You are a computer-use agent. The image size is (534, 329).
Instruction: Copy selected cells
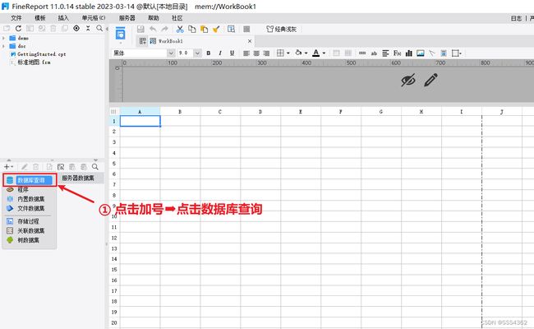192,30
